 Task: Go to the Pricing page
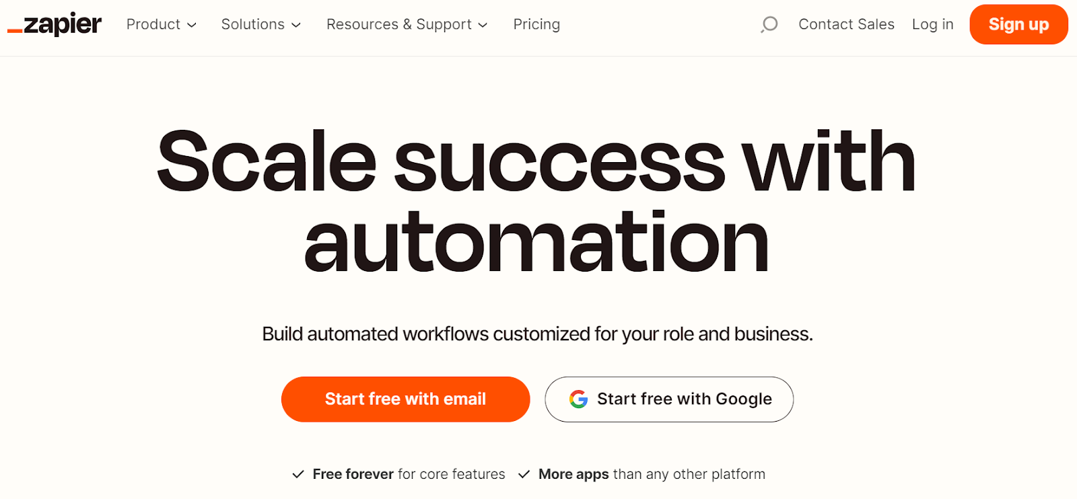(x=536, y=24)
